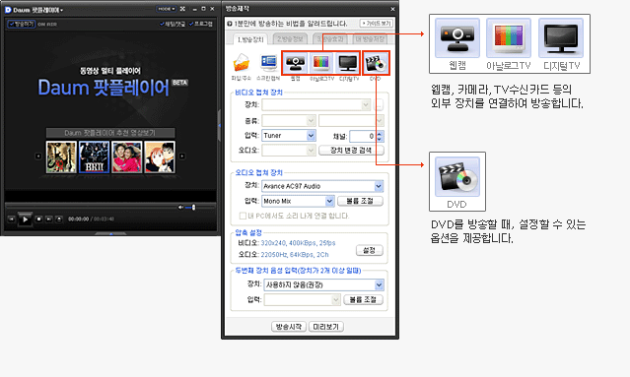Switch to the 2.방송정보 tab
Image resolution: width=630 pixels, height=377 pixels.
[x=290, y=39]
